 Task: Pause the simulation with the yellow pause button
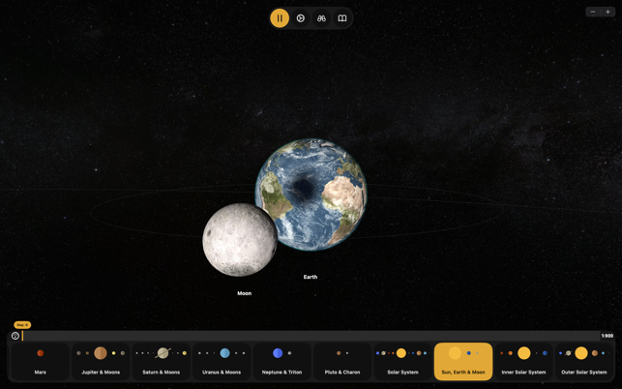click(x=280, y=18)
